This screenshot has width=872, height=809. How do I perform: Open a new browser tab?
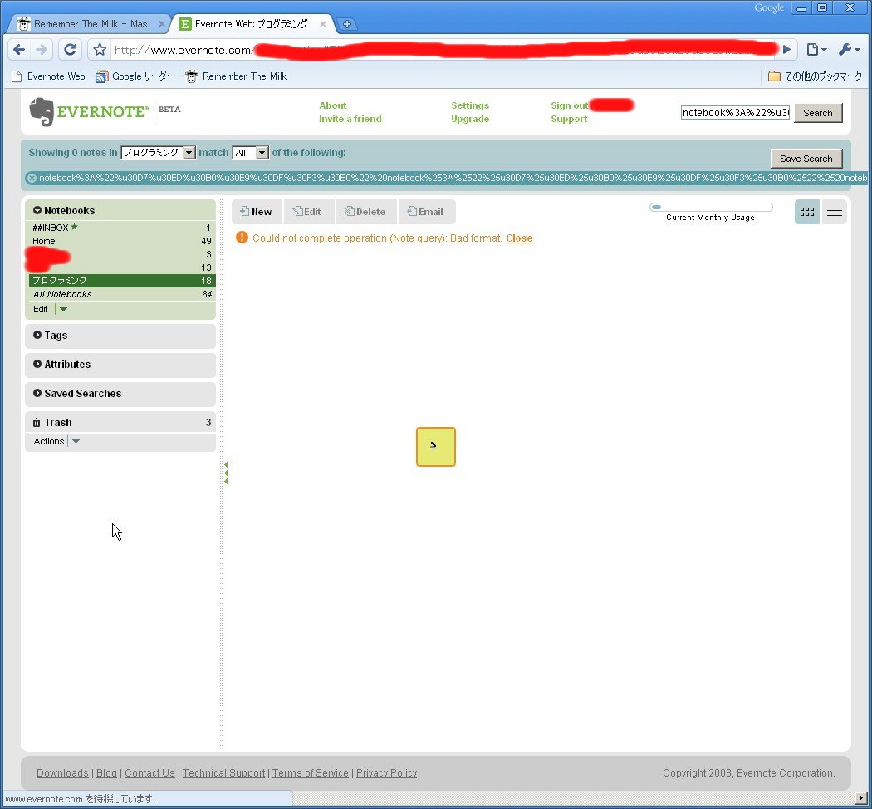click(346, 24)
